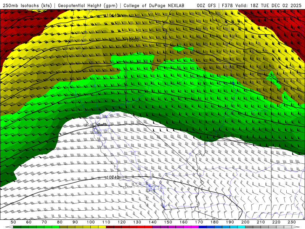Image resolution: width=305 pixels, height=229 pixels.
Task: Click the 220 value on the color scale
Action: point(276,222)
